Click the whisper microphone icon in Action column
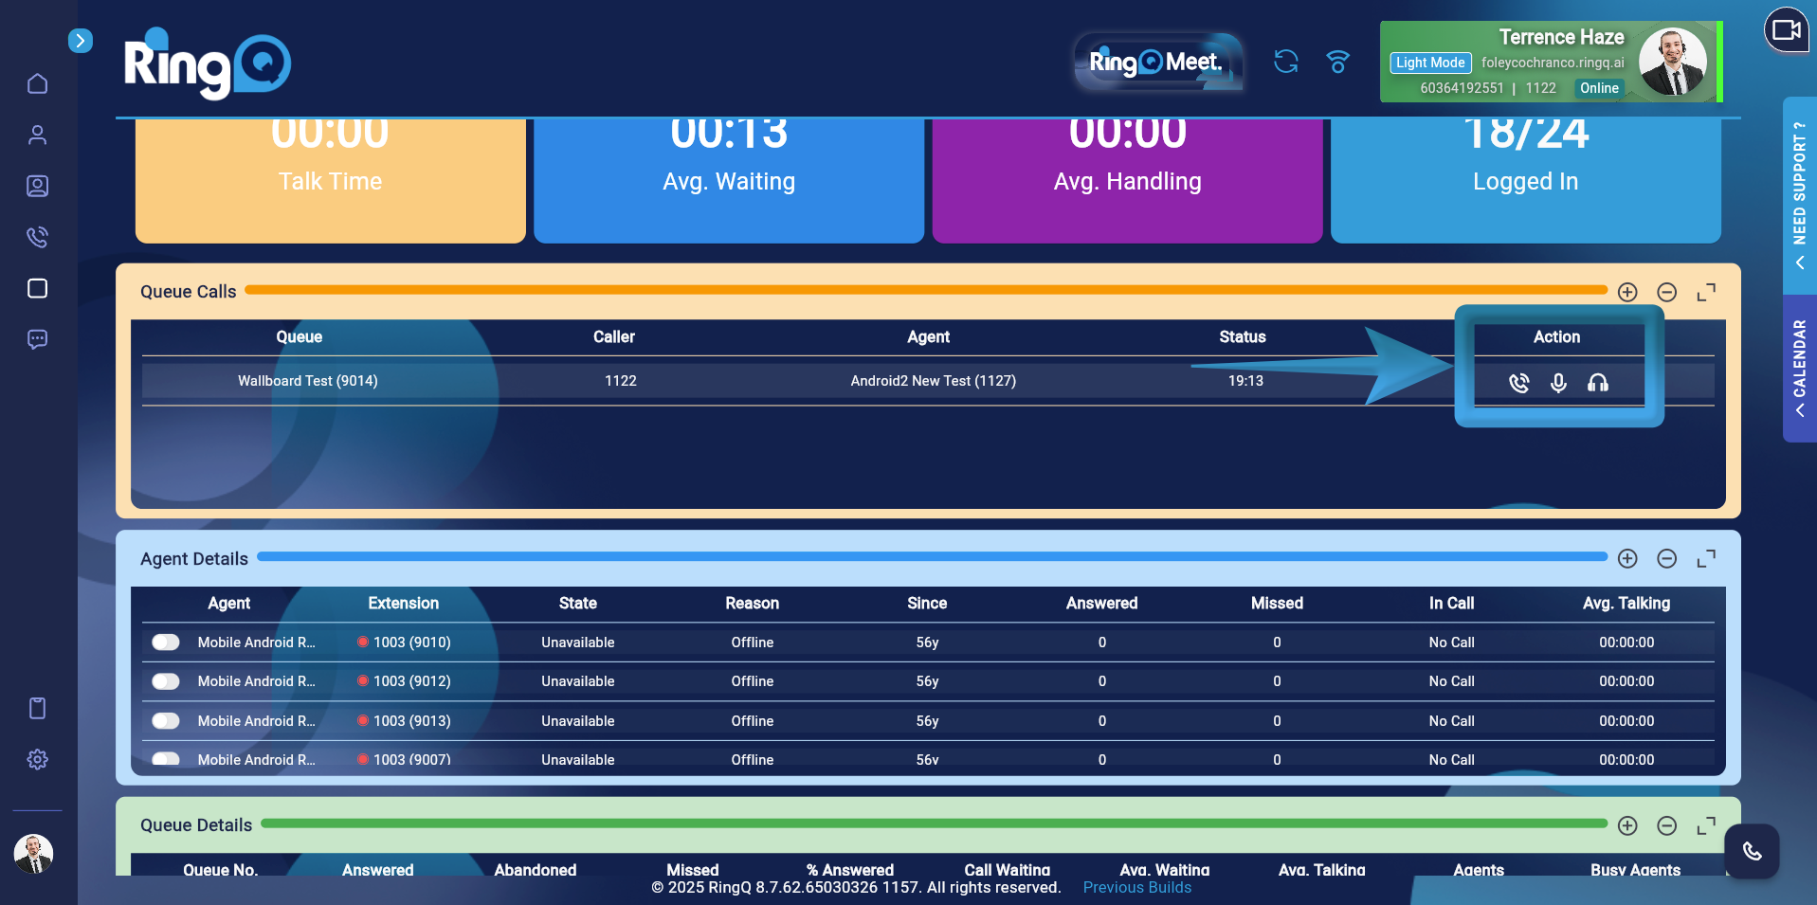 pyautogui.click(x=1558, y=383)
